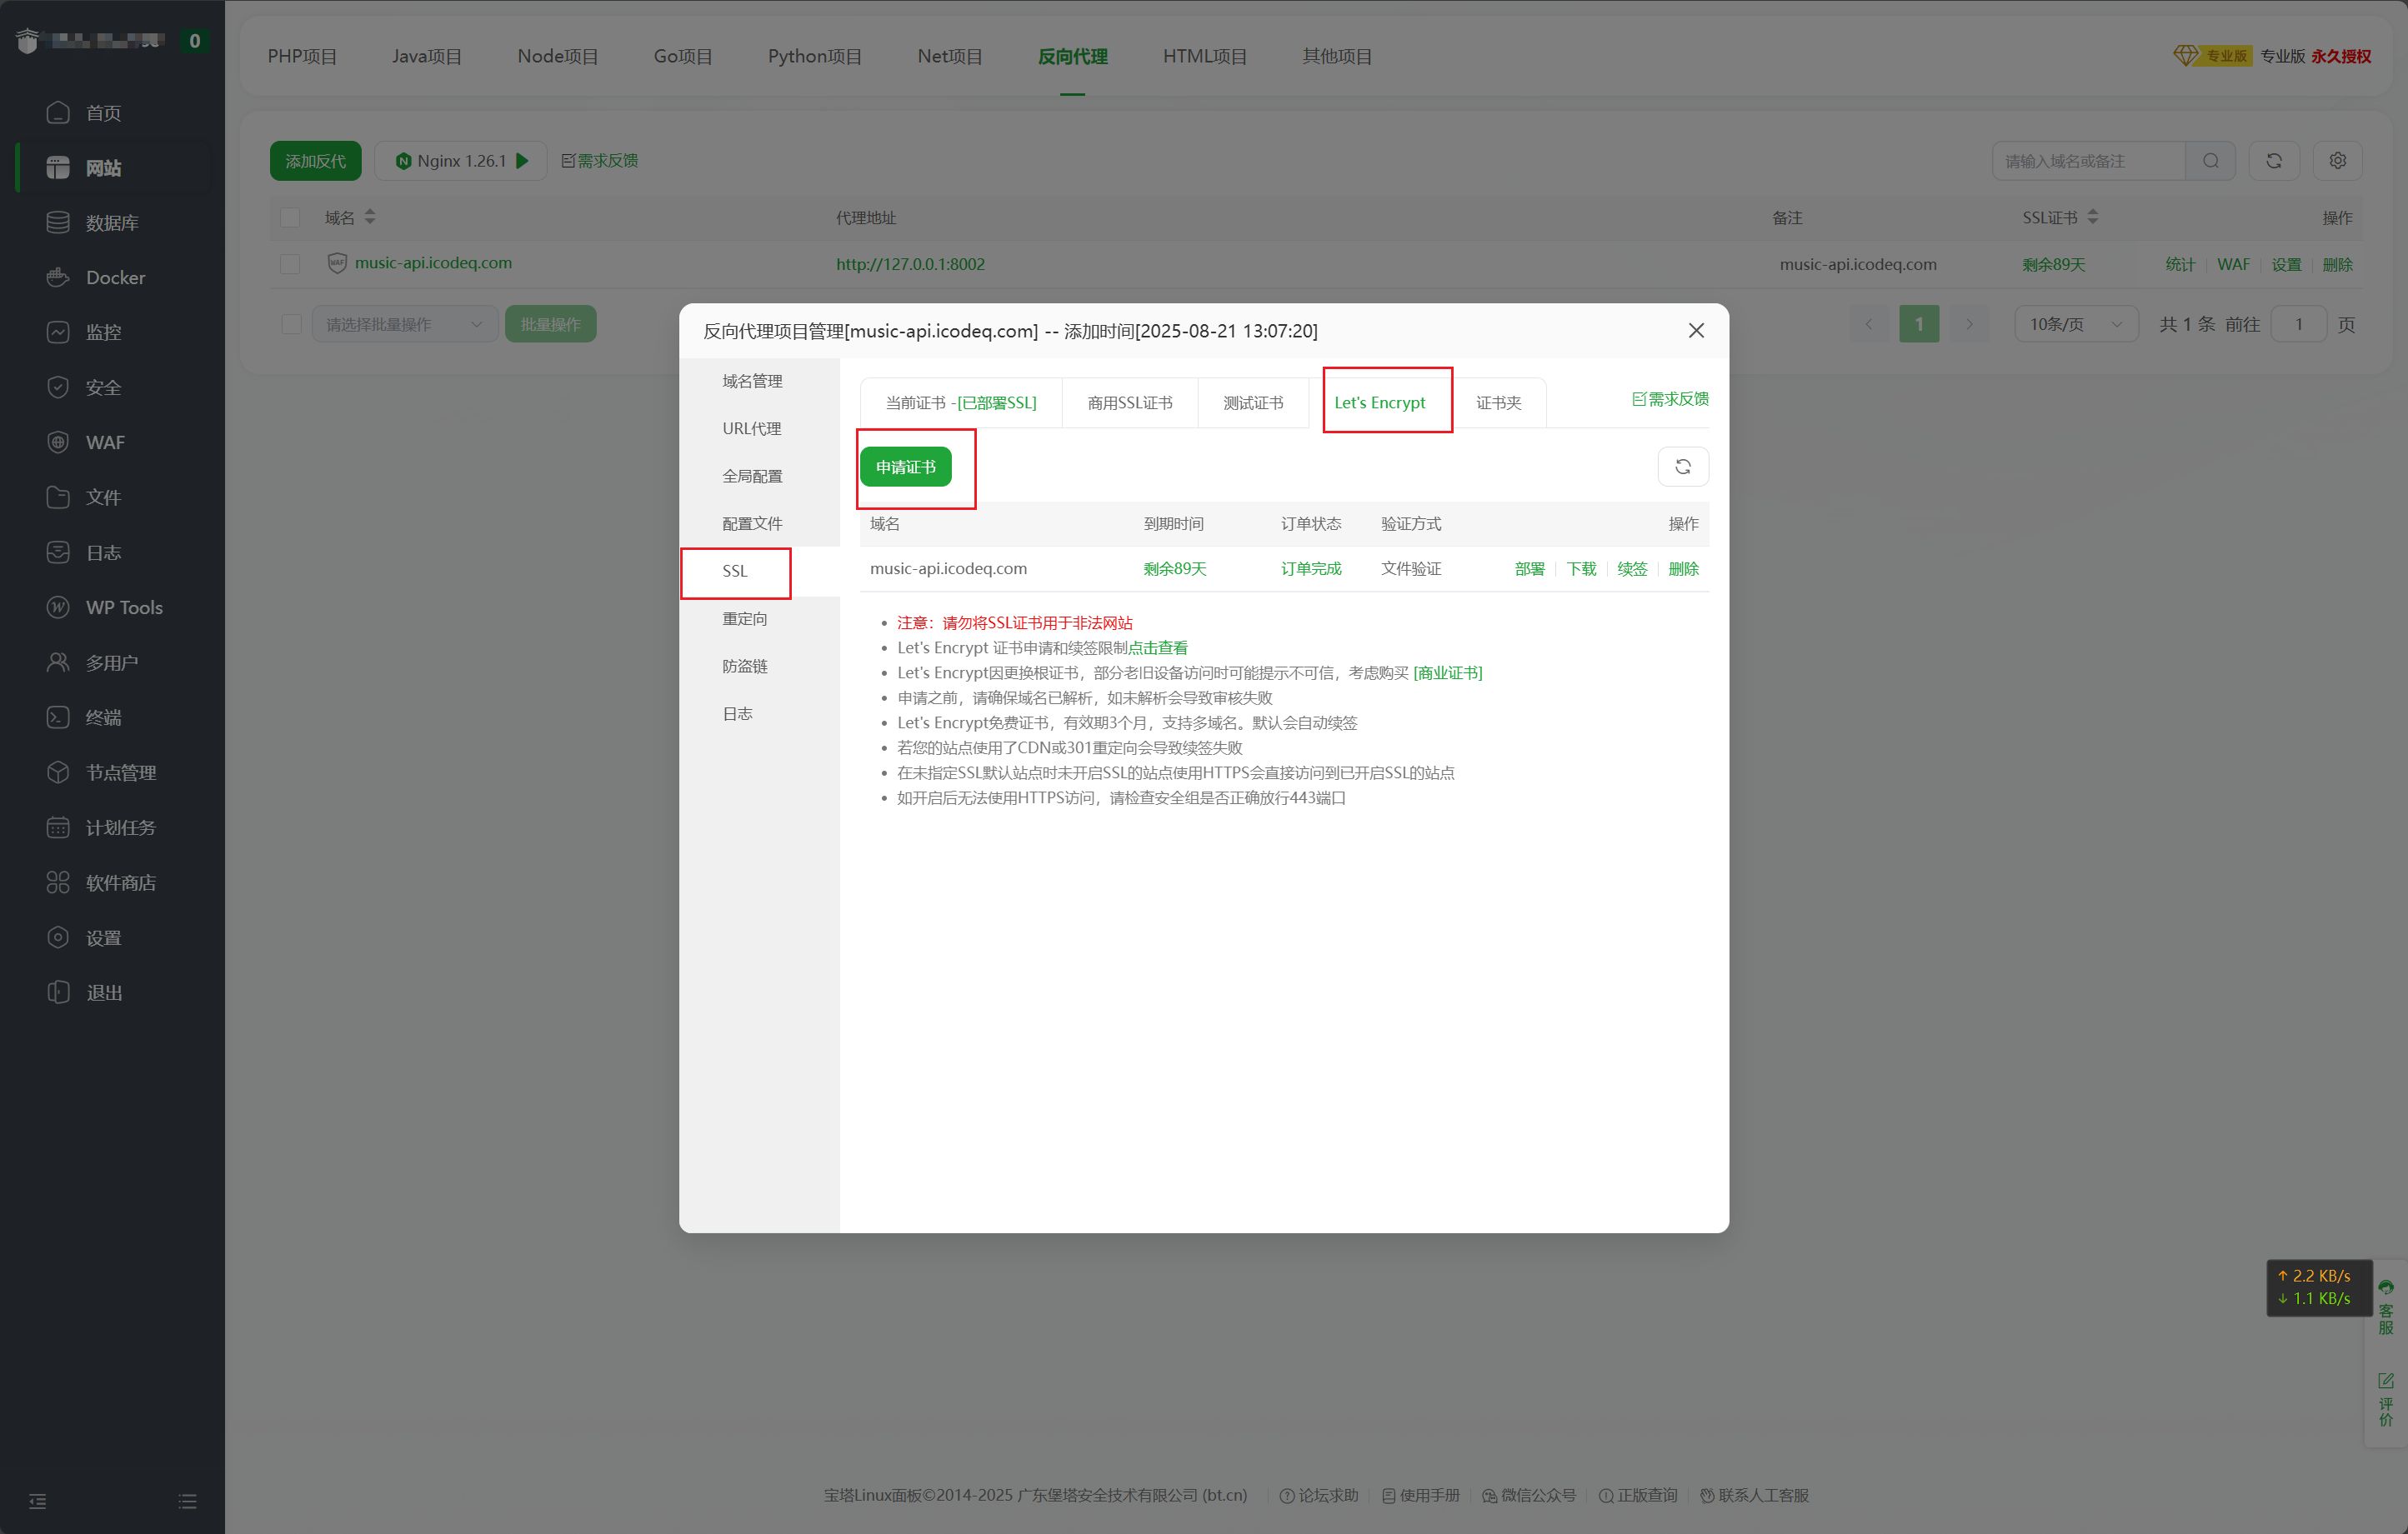
Task: Click the page number jump input
Action: (x=2298, y=324)
